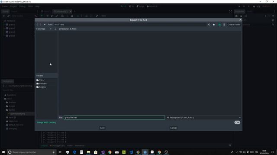Switch to 2D workspace button
Screen dimensions: 277x155
click(x=123, y=6)
